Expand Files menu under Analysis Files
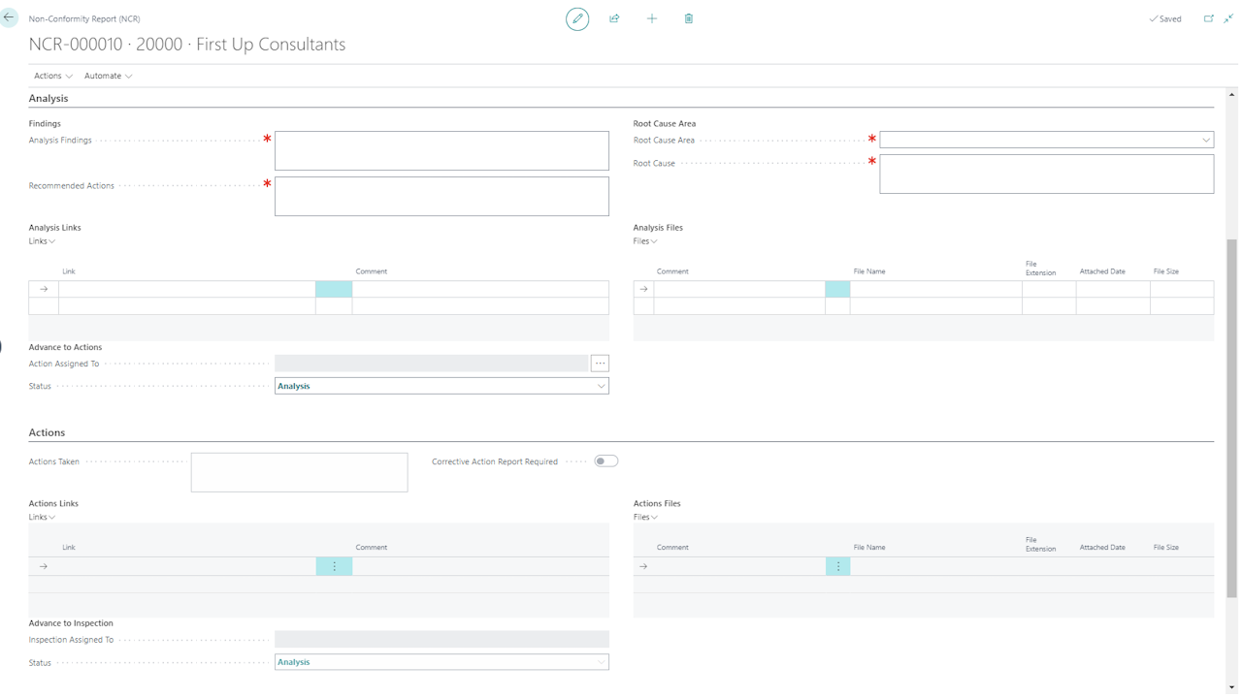Image resolution: width=1242 pixels, height=698 pixels. tap(645, 241)
